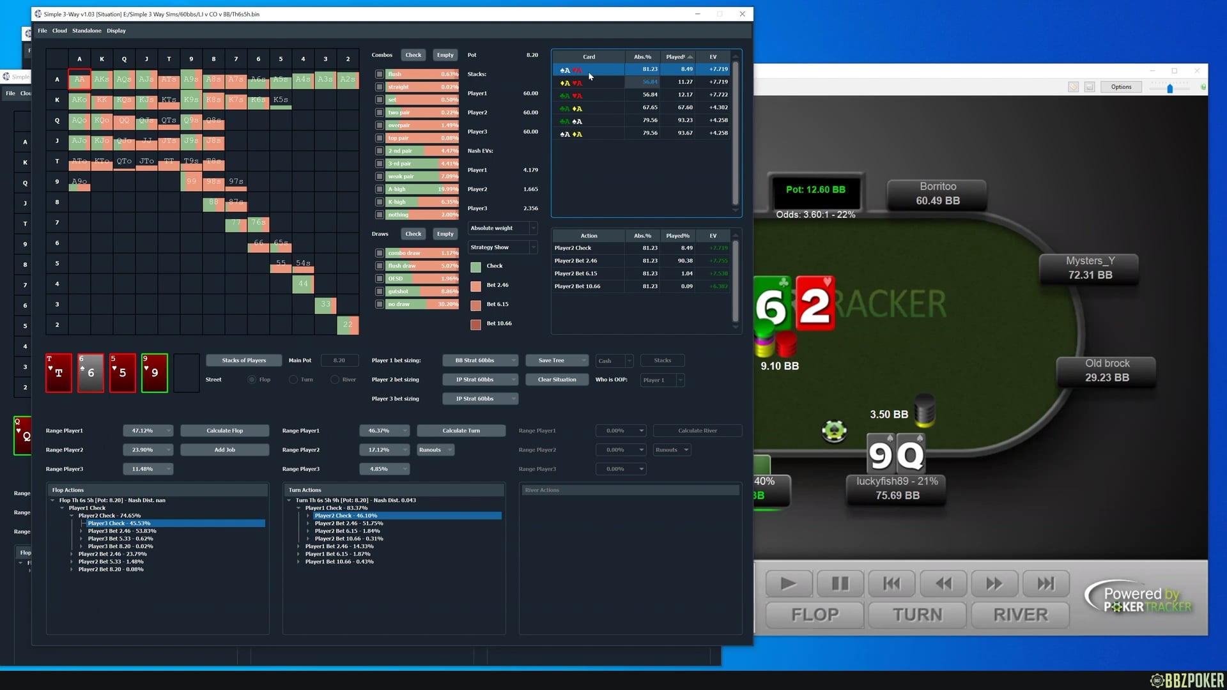
Task: Fast forward the replay one step
Action: point(994,583)
